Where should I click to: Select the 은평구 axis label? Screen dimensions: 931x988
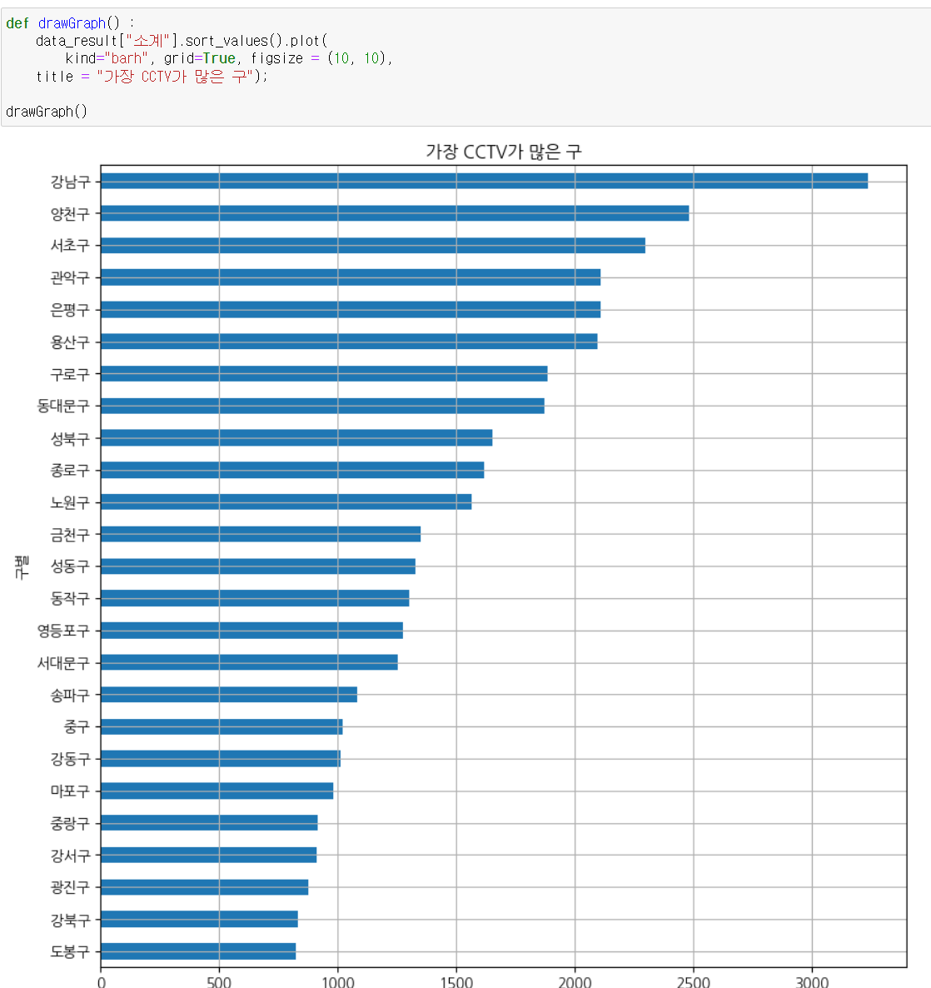coord(71,310)
